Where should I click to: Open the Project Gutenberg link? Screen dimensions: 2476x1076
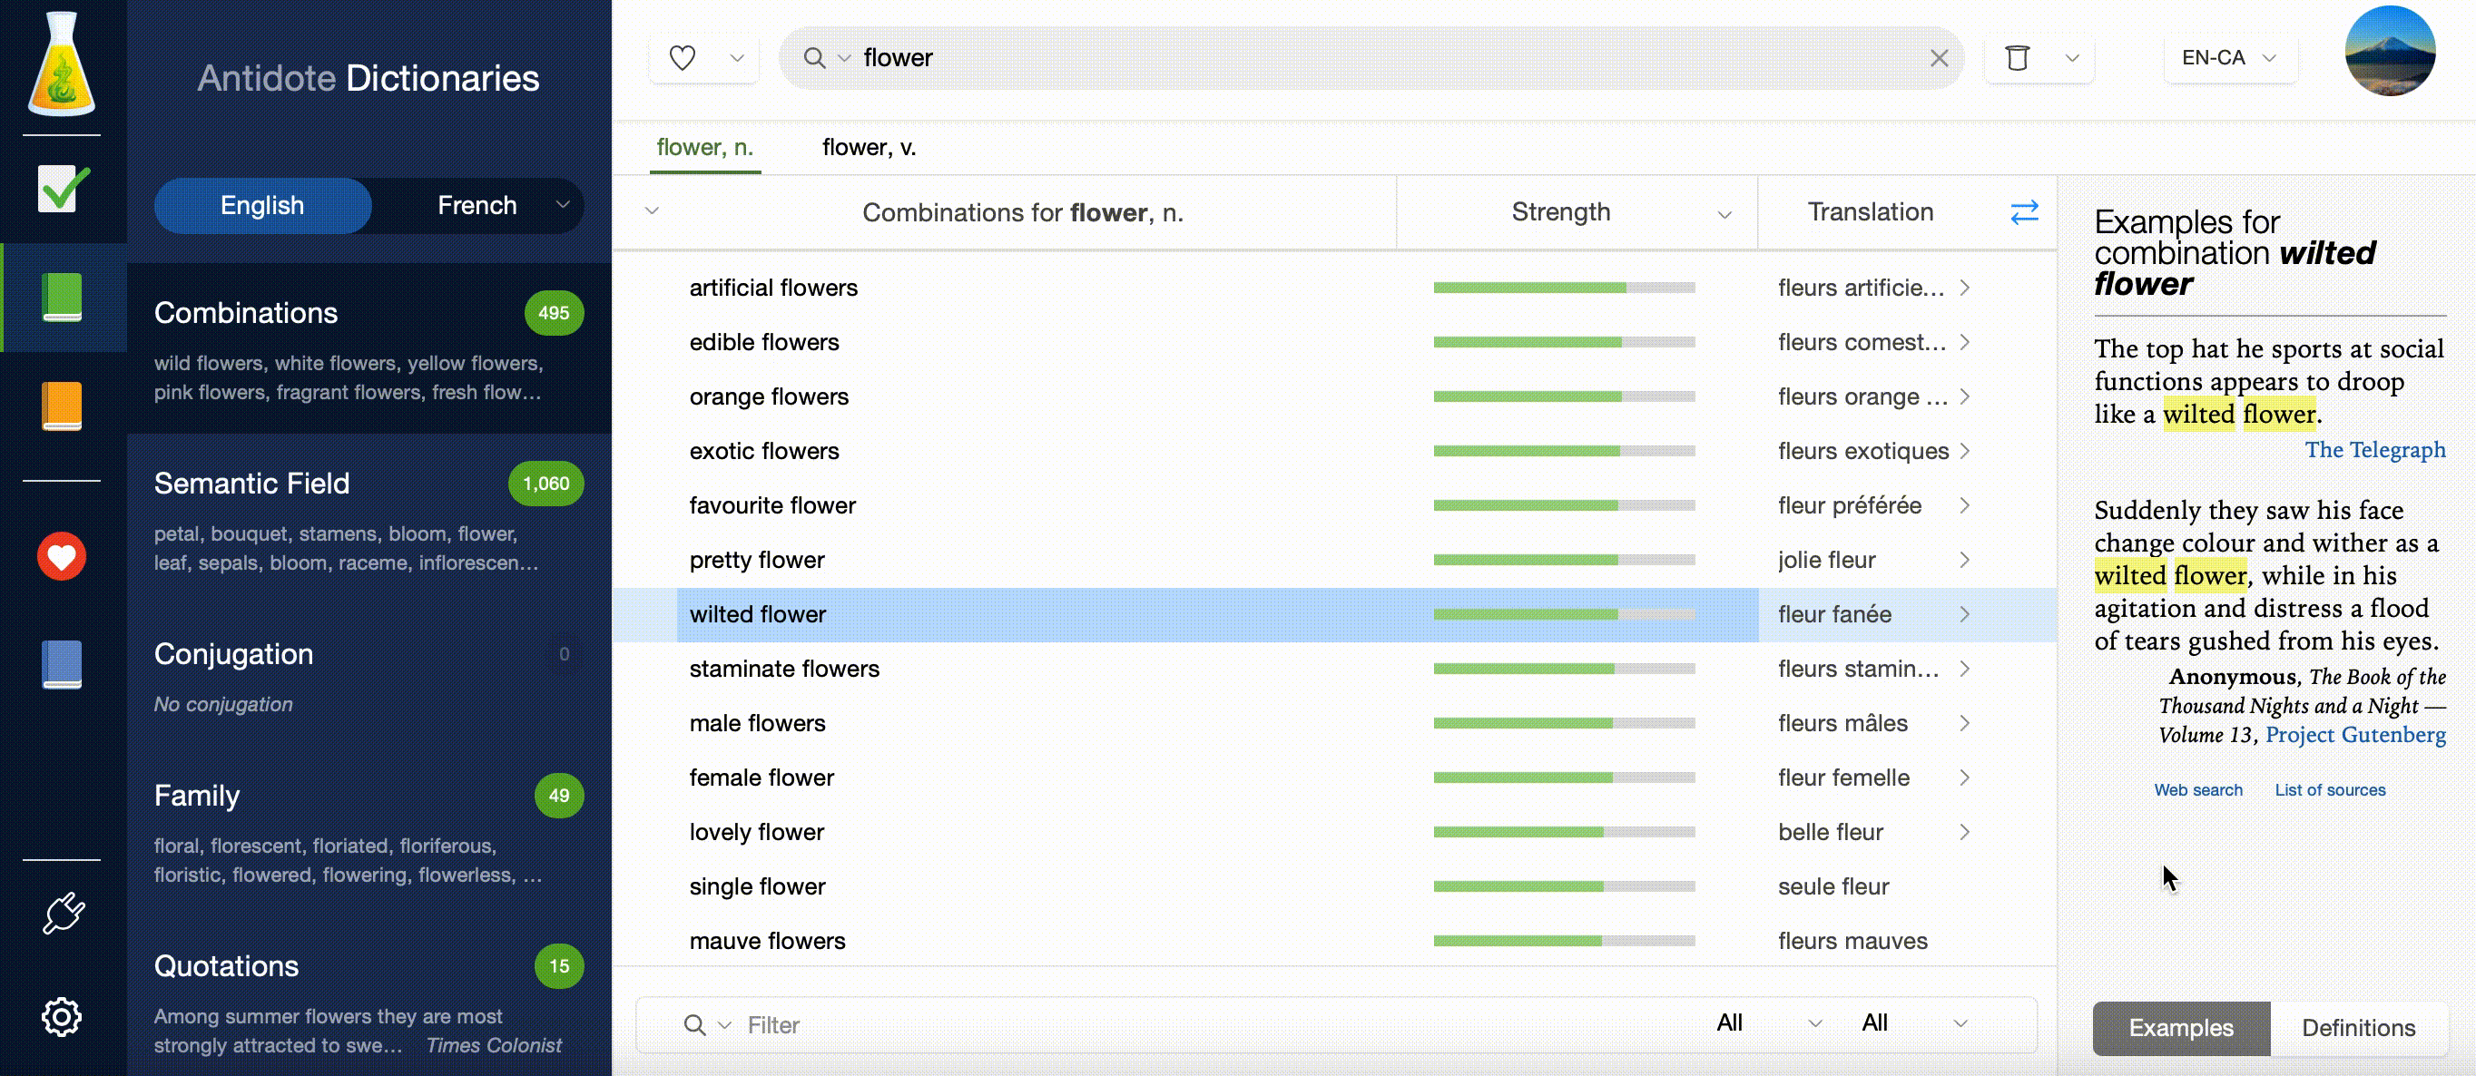pos(2355,735)
